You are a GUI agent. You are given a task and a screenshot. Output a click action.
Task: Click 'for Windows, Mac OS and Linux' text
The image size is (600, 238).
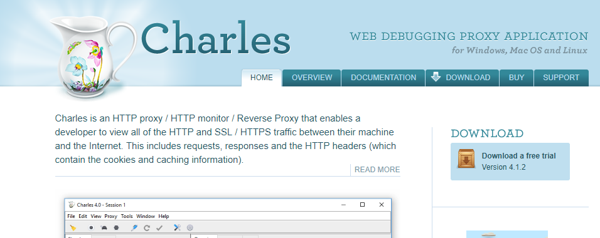click(519, 51)
